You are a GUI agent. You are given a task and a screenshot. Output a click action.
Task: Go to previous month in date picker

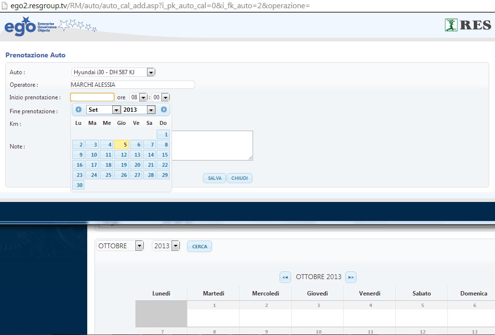pos(79,109)
